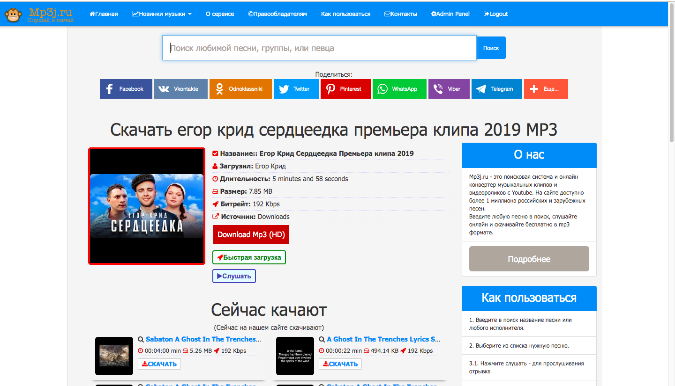Screen dimensions: 675x386
Task: Send the link via WhatsApp
Action: (399, 89)
